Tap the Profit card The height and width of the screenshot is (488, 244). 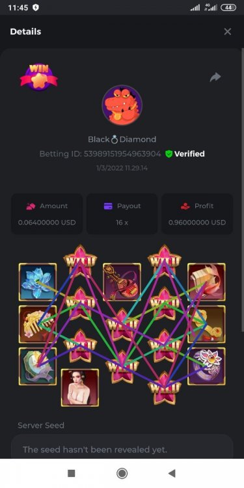point(197,214)
